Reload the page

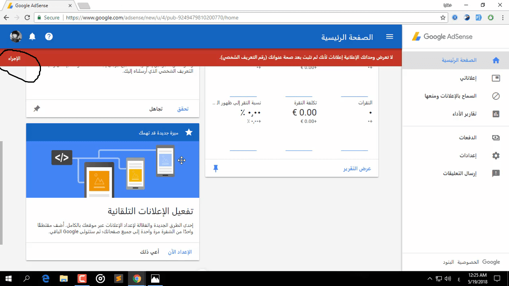[27, 17]
